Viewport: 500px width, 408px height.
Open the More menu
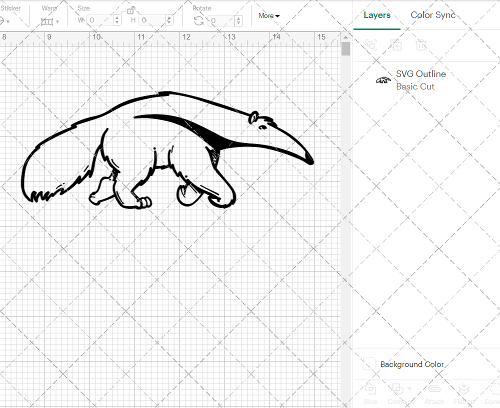268,15
